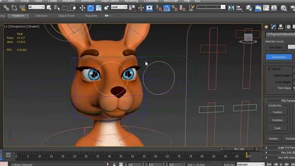
Task: Open the Schematic View icon
Action: pyautogui.click(x=274, y=8)
